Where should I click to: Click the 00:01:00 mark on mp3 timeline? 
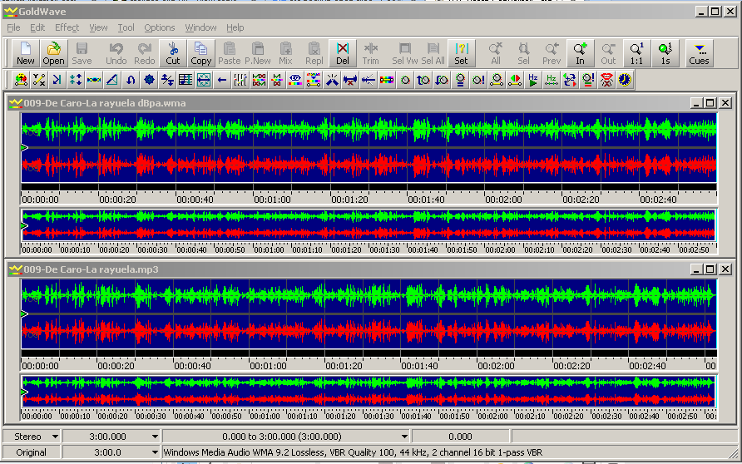click(x=269, y=366)
